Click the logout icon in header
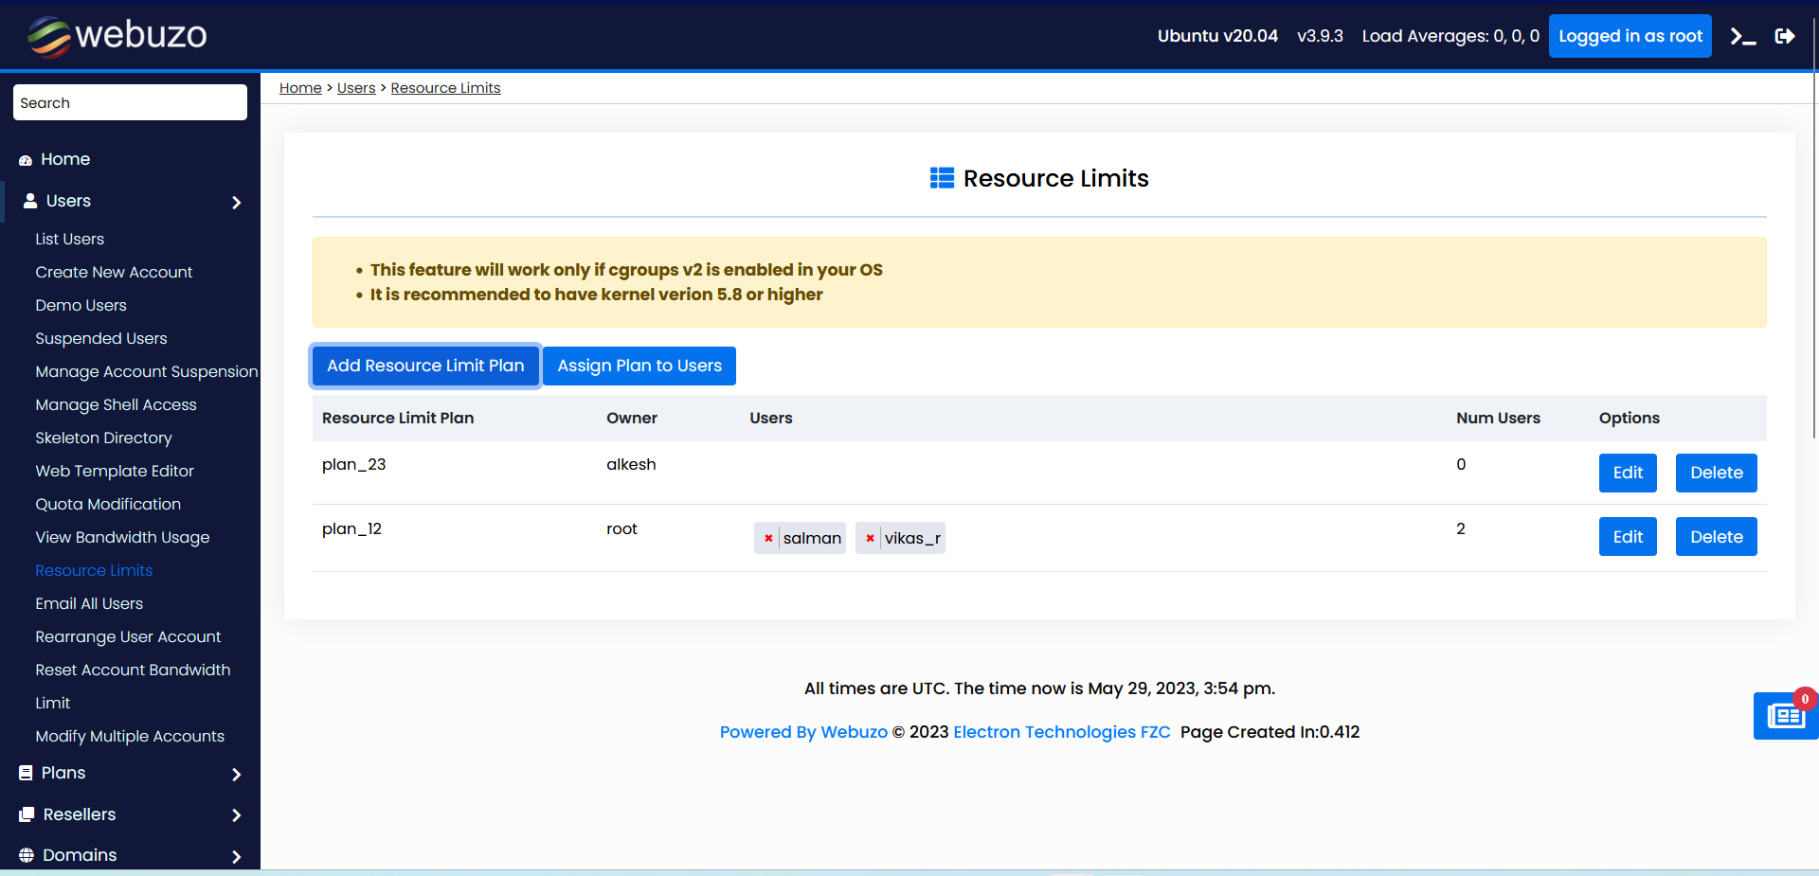The image size is (1819, 876). click(x=1785, y=37)
